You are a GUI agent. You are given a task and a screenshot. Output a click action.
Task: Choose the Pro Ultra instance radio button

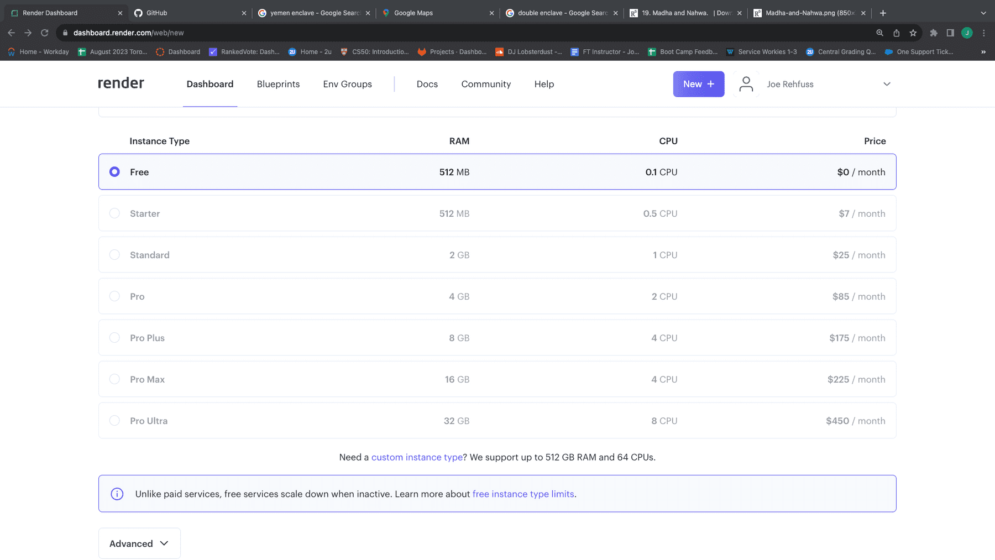114,421
